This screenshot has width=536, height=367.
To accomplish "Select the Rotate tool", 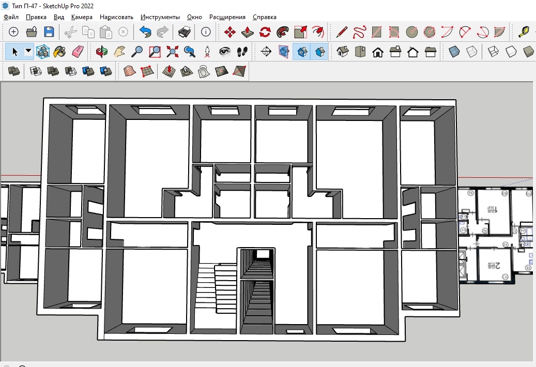I will 265,32.
